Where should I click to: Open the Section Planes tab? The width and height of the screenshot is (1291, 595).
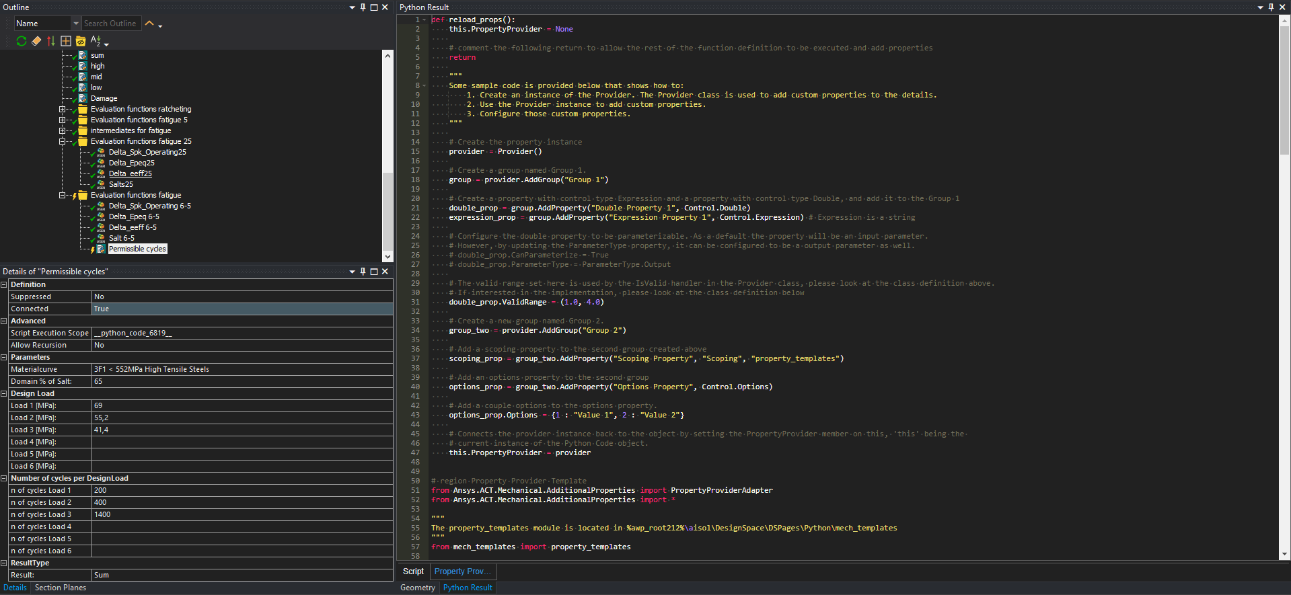tap(61, 588)
